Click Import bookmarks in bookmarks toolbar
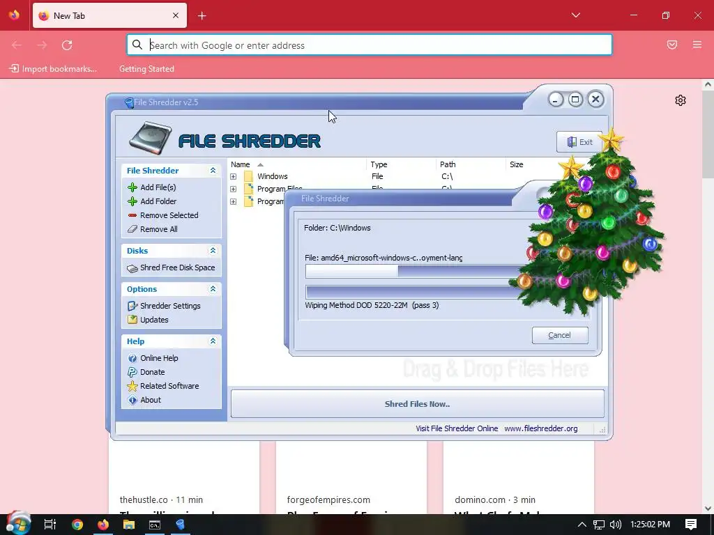The width and height of the screenshot is (714, 535). (x=53, y=69)
